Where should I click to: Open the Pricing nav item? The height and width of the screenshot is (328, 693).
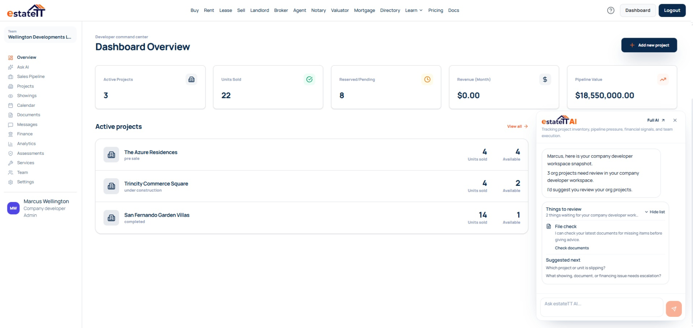coord(435,10)
